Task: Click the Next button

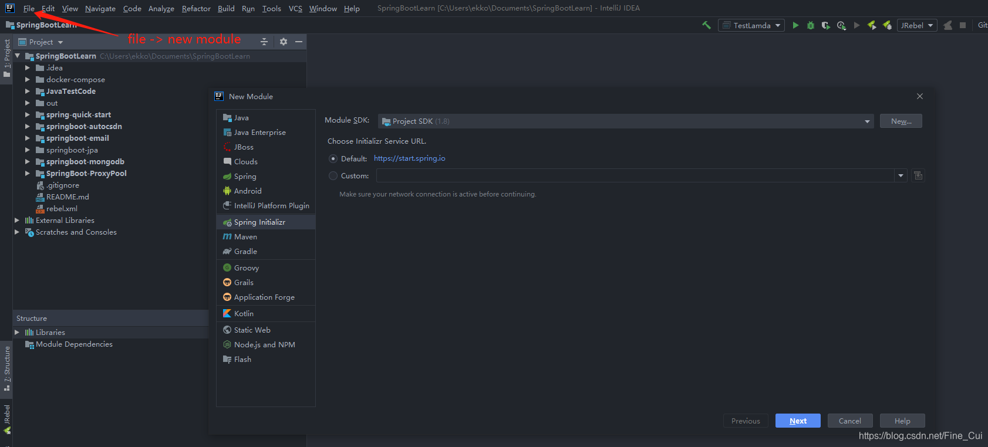Action: tap(798, 421)
